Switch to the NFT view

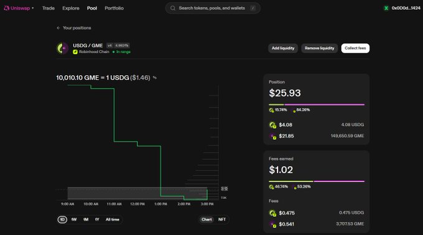coord(222,219)
